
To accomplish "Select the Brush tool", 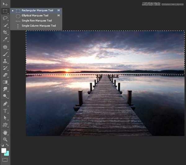I will (5, 54).
